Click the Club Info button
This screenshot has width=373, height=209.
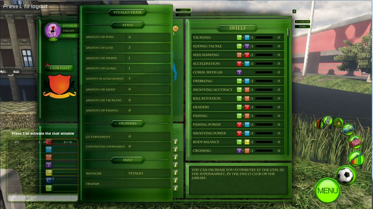point(60,68)
